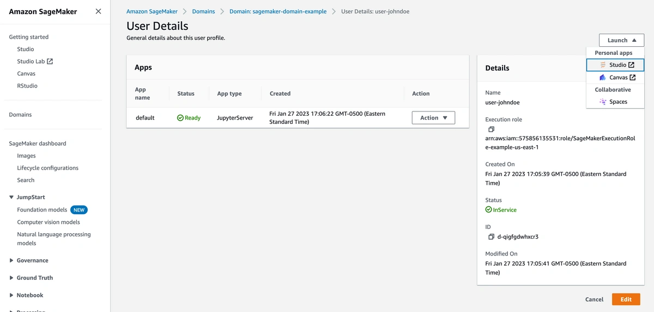Select the default app name cell
Image resolution: width=654 pixels, height=312 pixels.
tap(145, 118)
